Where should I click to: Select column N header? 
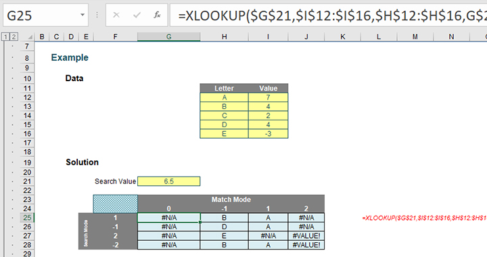[451, 37]
